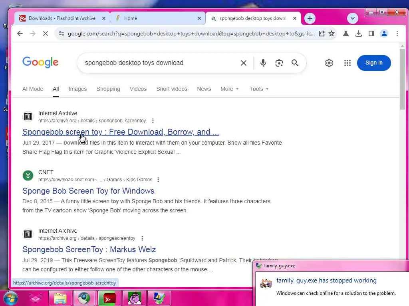Click the download.cnet.com breadcrumb URL
Screen dimensions: 409x306
pyautogui.click(x=95, y=180)
